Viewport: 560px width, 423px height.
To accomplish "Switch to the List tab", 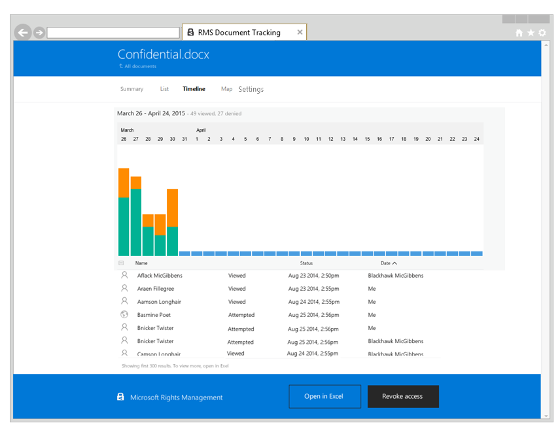I will pos(164,88).
